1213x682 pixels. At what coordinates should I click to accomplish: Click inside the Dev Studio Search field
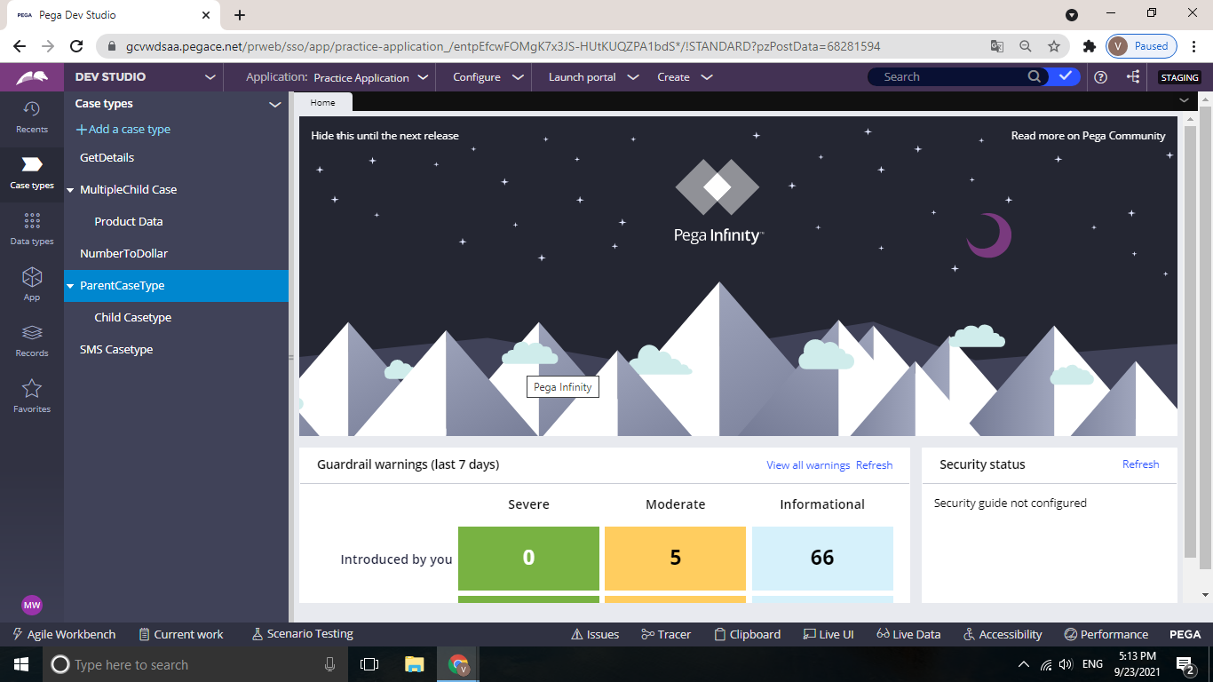950,76
